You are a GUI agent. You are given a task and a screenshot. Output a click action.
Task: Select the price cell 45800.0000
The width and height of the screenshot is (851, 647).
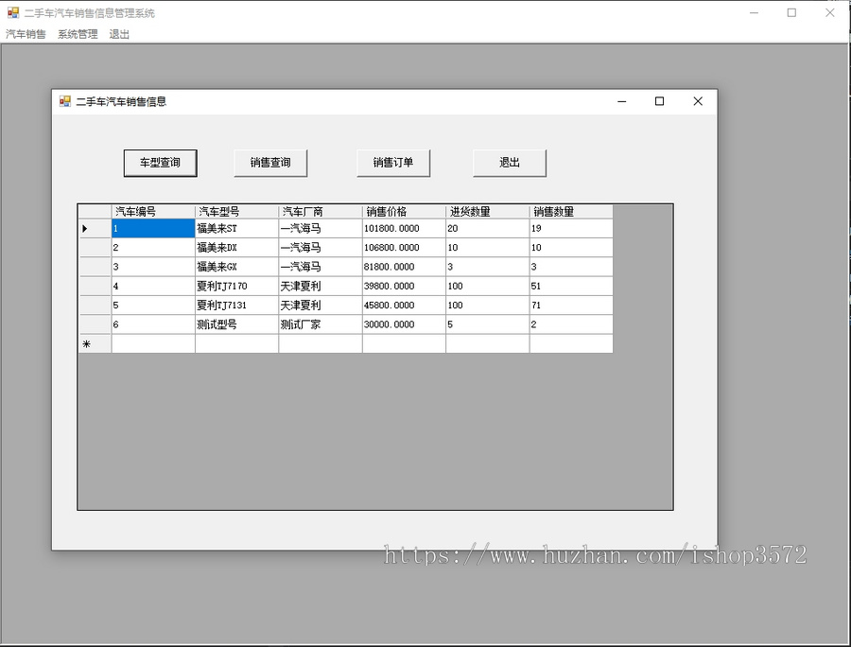point(404,306)
